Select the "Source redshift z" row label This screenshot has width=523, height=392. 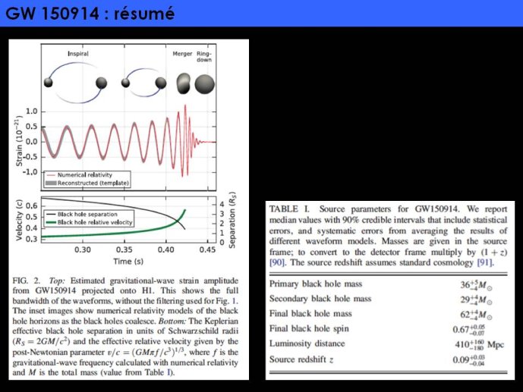[x=301, y=359]
